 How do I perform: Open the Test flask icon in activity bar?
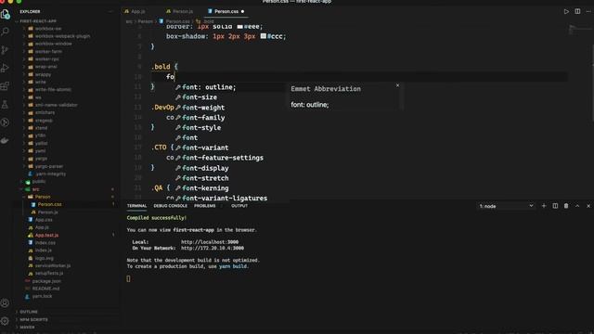[x=5, y=105]
